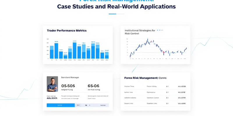Click the Case Studies and Real-World Applications heading
The height and width of the screenshot is (116, 233).
tap(116, 6)
